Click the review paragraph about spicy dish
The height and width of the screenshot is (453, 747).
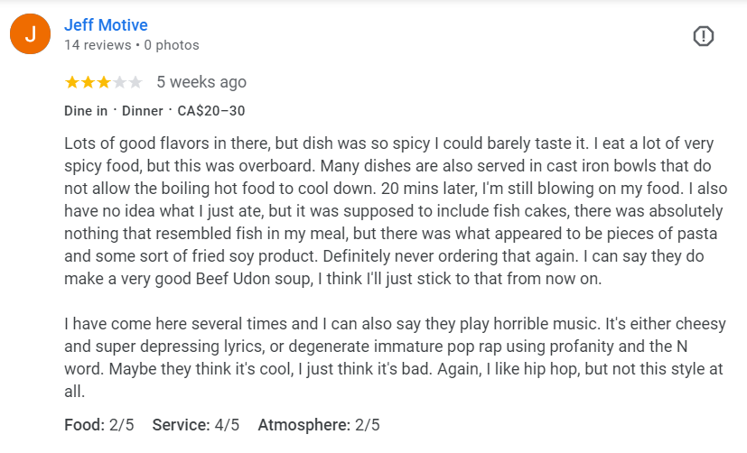tap(396, 211)
